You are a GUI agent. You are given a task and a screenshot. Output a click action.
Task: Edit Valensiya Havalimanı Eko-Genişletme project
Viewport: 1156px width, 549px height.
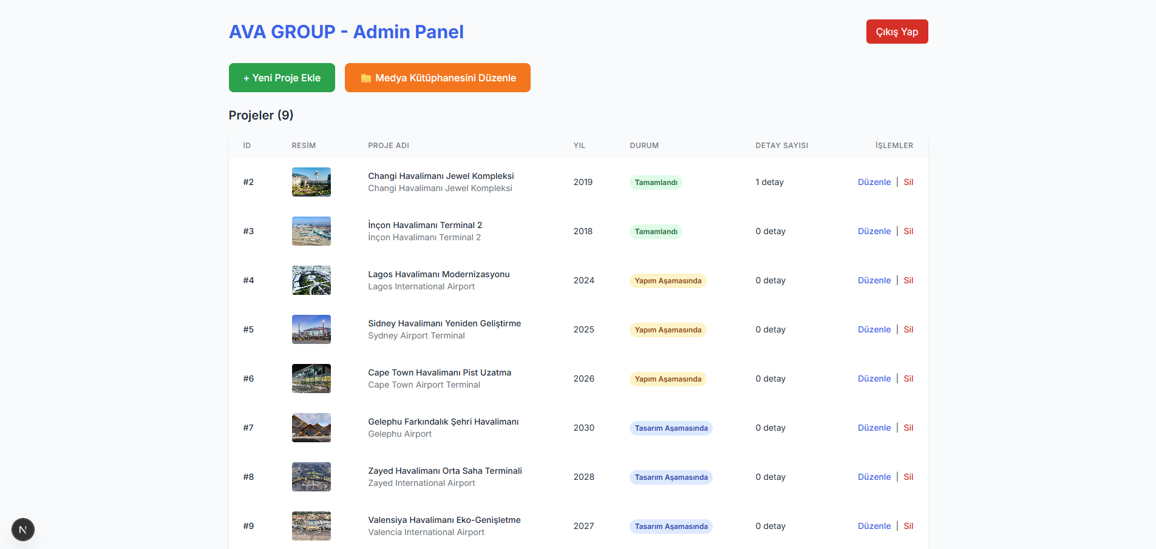coord(874,526)
